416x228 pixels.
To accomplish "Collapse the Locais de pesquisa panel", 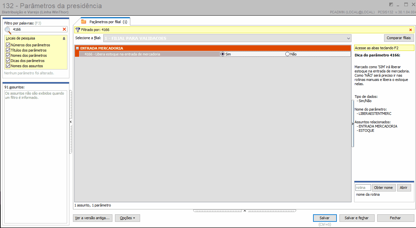I will (64, 38).
